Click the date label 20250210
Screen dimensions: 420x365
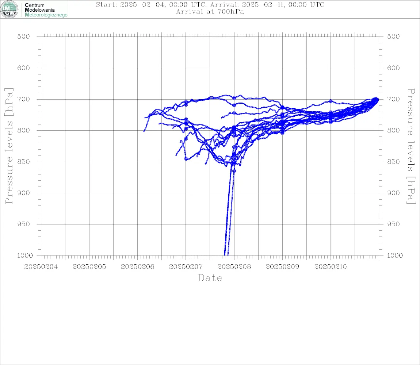pos(331,267)
